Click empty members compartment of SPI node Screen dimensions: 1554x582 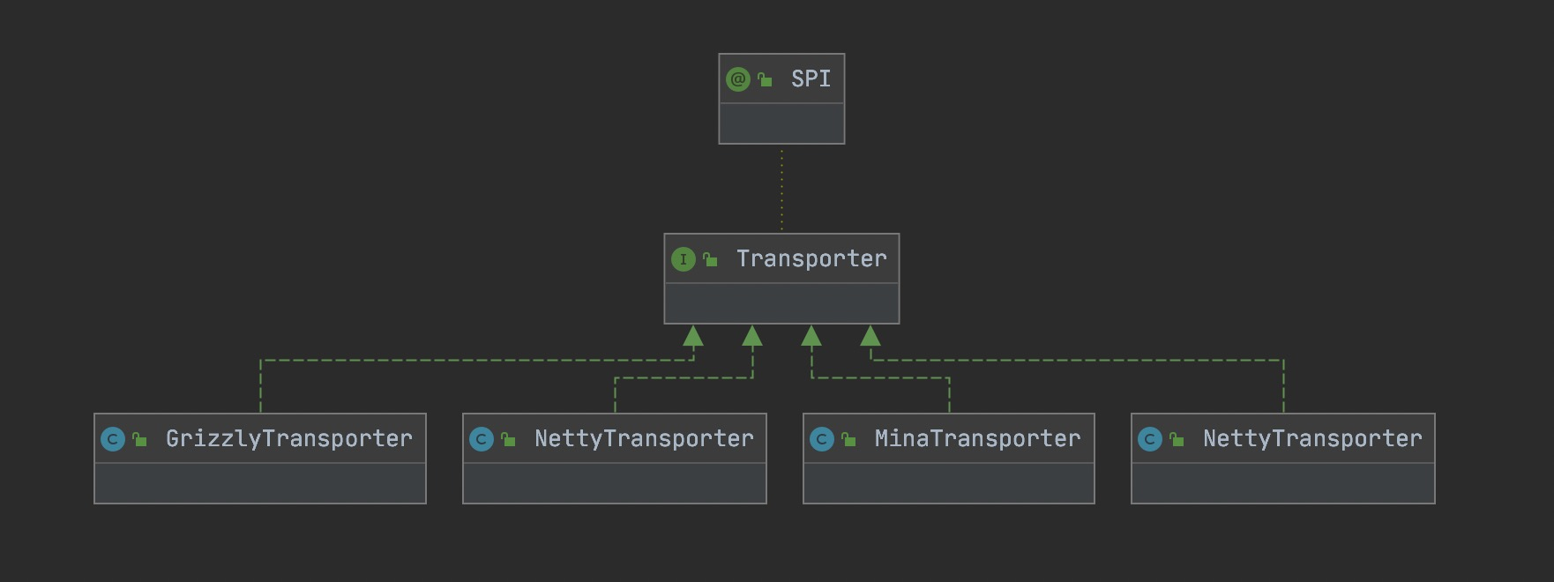point(781,123)
